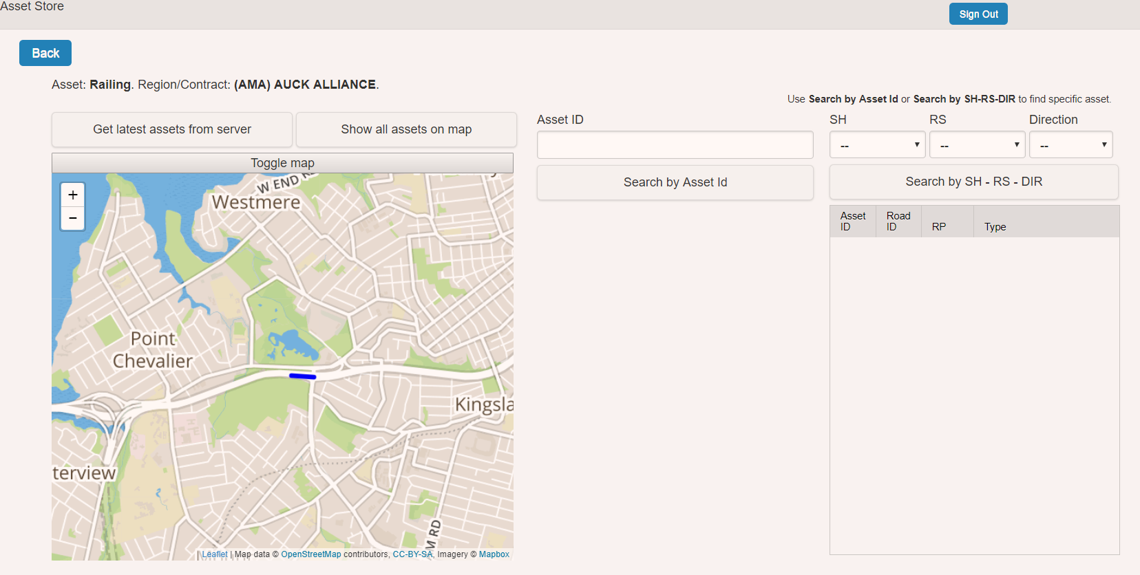Open the CC-BY-SA license link

[412, 554]
